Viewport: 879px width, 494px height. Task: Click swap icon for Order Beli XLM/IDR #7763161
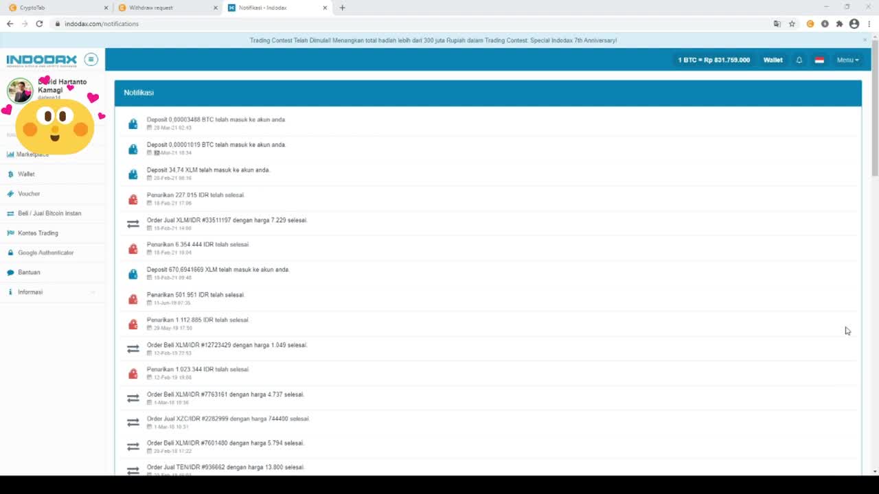(133, 398)
